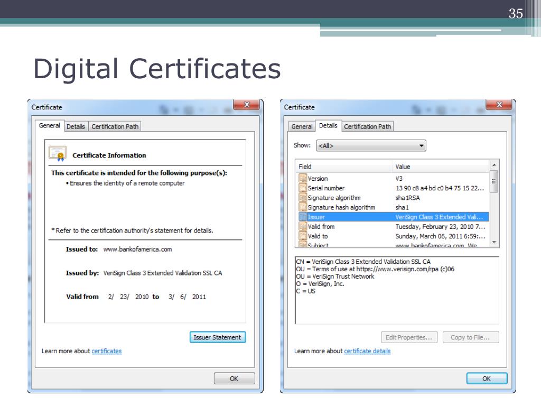The width and height of the screenshot is (541, 406).
Task: Select the Signature algorithm row text
Action: [334, 198]
